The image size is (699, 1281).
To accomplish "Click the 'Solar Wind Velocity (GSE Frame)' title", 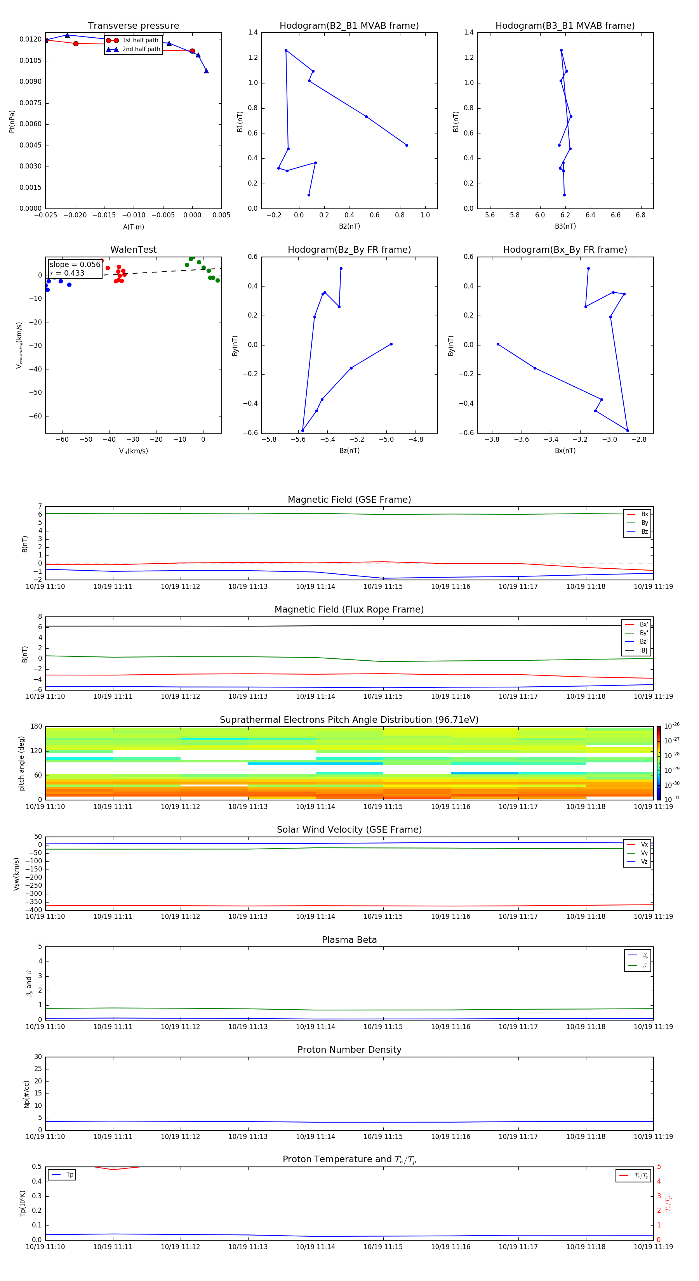I will [349, 830].
